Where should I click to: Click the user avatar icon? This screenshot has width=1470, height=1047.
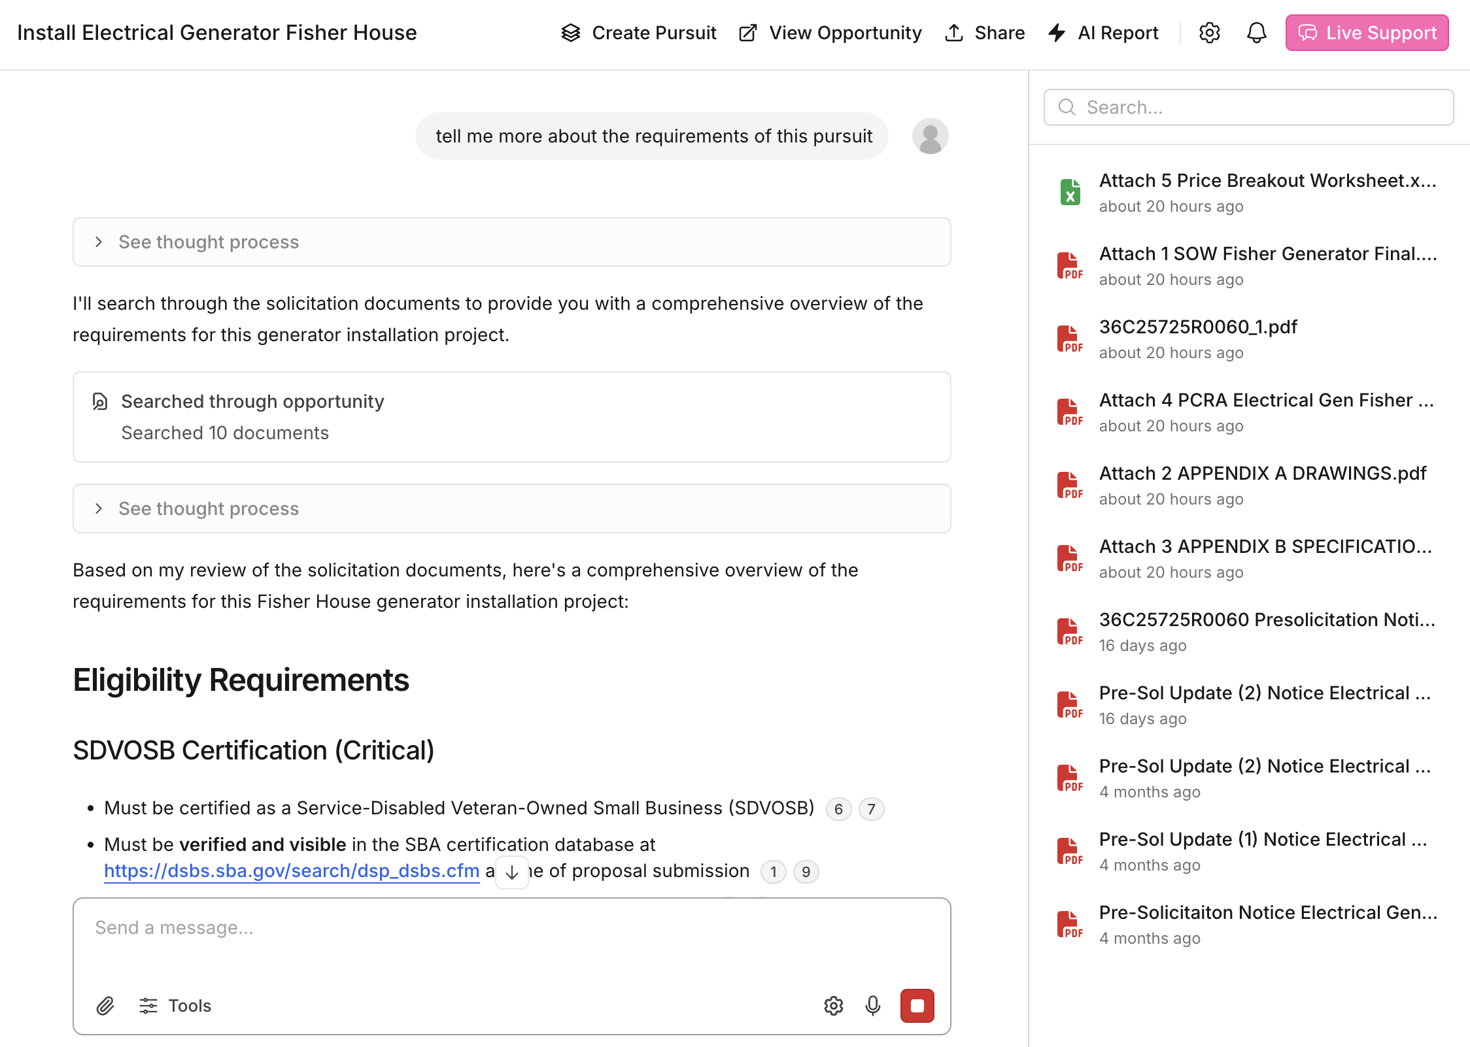coord(930,136)
